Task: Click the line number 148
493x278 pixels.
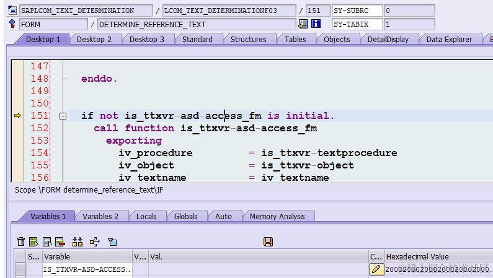Action: 40,78
